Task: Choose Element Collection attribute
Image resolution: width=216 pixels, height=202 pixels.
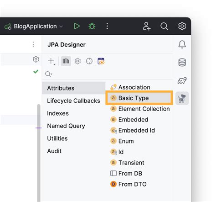Action: tap(139, 109)
